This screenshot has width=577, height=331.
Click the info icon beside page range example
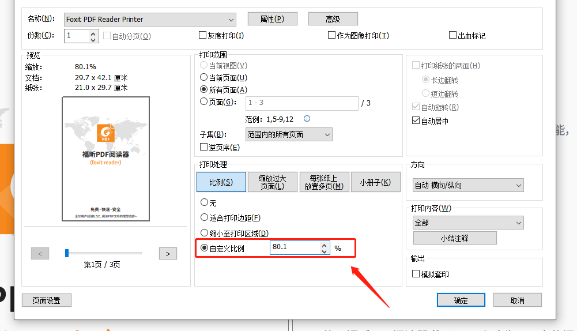pos(307,119)
